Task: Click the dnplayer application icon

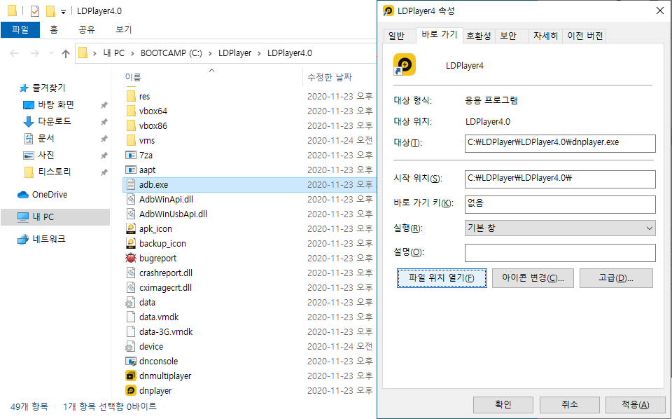Action: click(131, 390)
